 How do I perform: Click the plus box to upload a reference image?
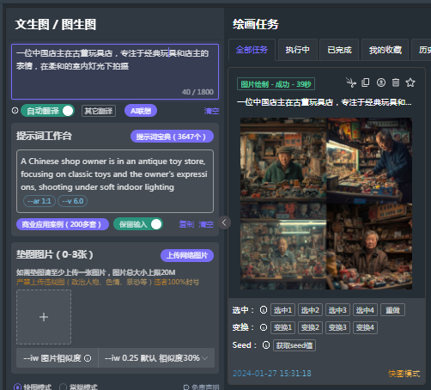coord(44,317)
